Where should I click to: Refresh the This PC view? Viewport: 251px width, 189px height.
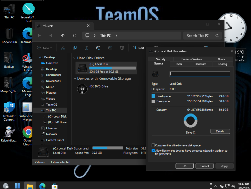[x=75, y=36]
